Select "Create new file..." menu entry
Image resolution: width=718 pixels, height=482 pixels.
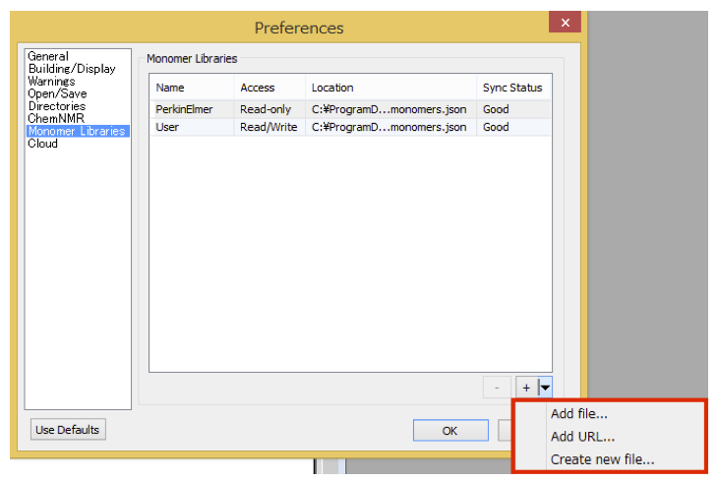tap(602, 459)
